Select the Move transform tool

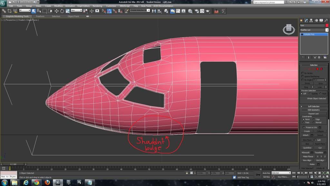point(57,11)
